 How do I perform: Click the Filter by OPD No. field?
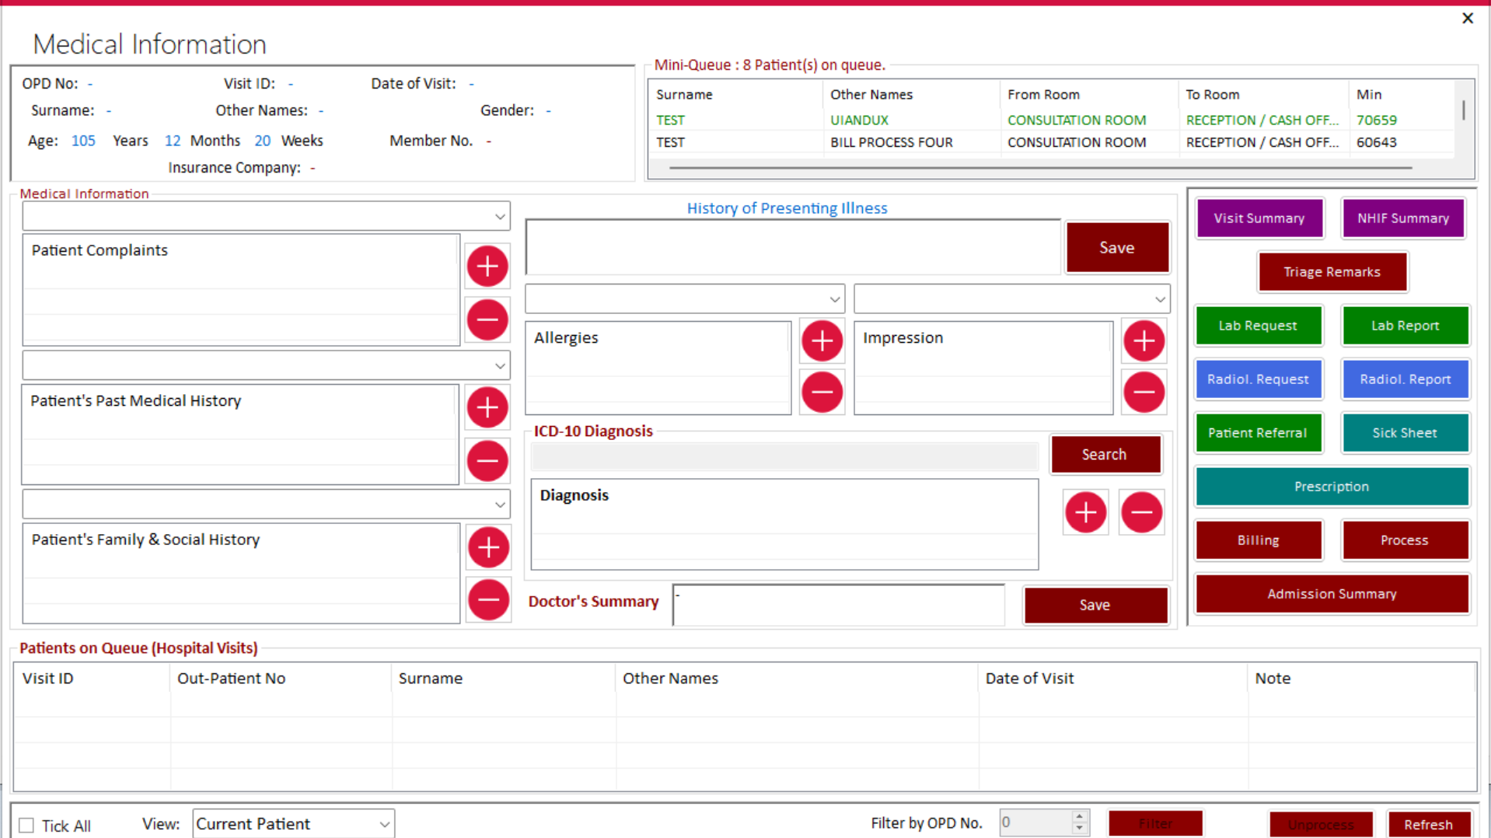1035,822
